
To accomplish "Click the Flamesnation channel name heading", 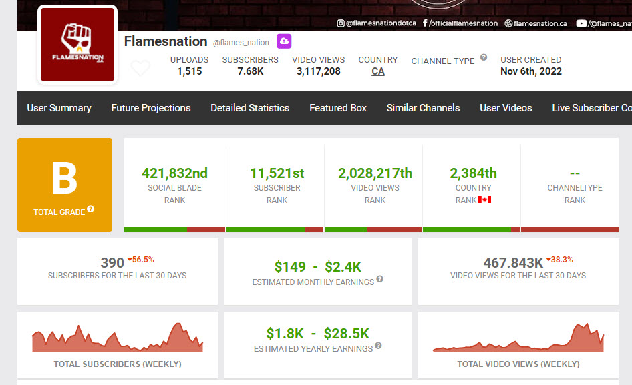I will pos(166,41).
